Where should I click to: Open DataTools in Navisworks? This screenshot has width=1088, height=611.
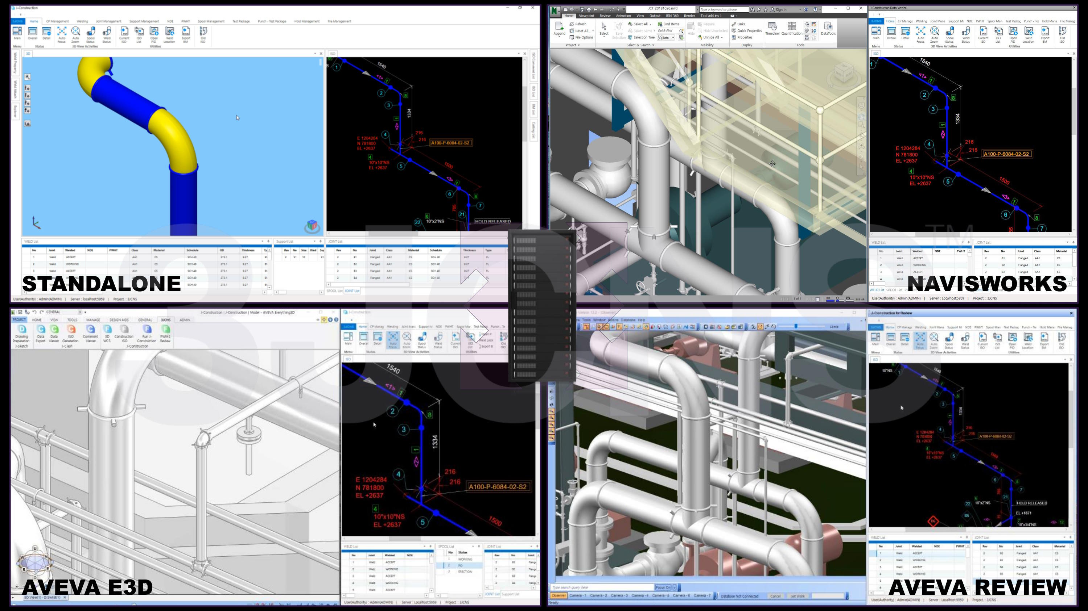coord(828,29)
